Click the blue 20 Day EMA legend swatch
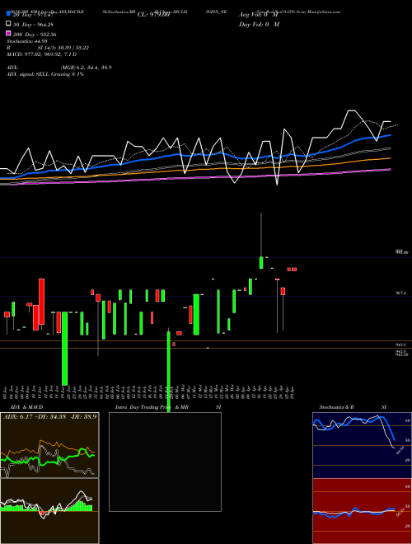 [8, 14]
